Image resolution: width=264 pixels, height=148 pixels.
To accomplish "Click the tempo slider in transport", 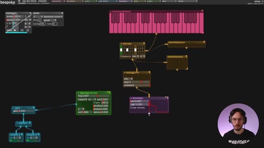I will point(15,16).
